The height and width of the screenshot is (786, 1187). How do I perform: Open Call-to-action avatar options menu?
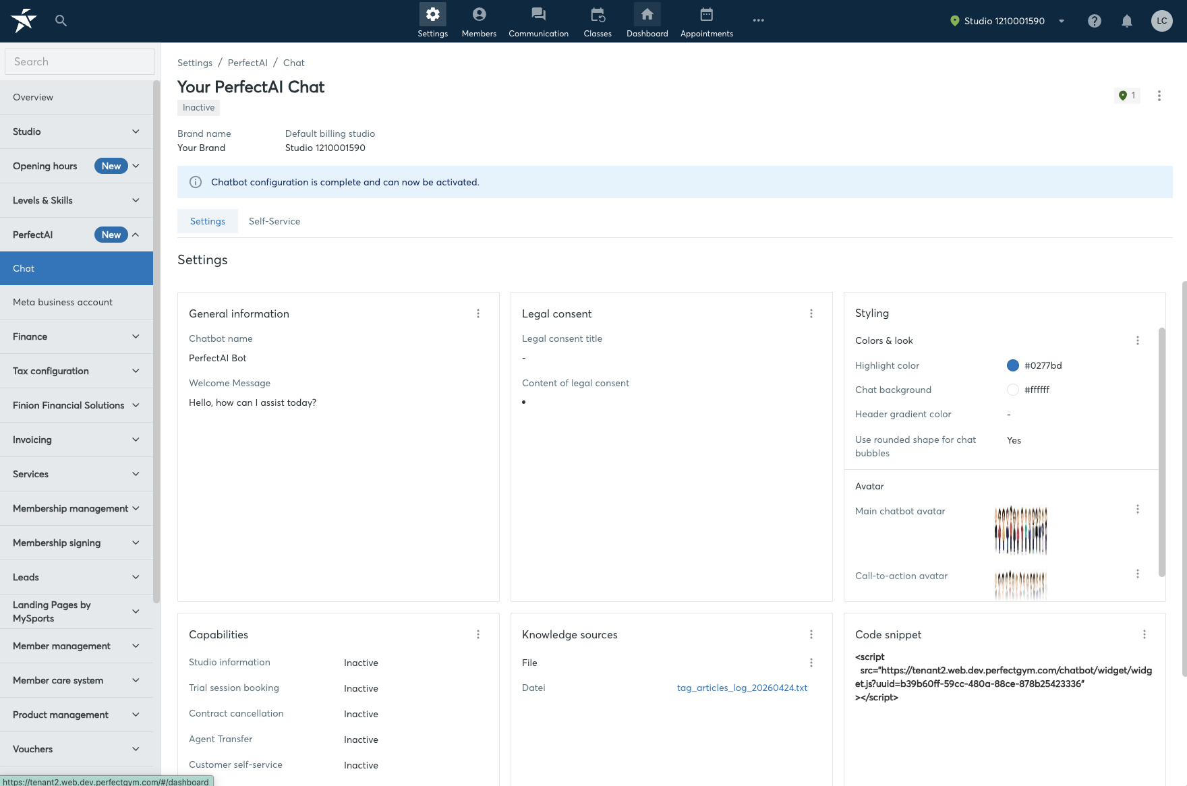click(1138, 574)
